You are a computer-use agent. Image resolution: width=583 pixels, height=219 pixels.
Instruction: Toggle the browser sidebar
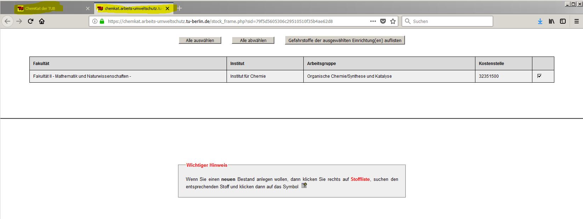point(563,21)
